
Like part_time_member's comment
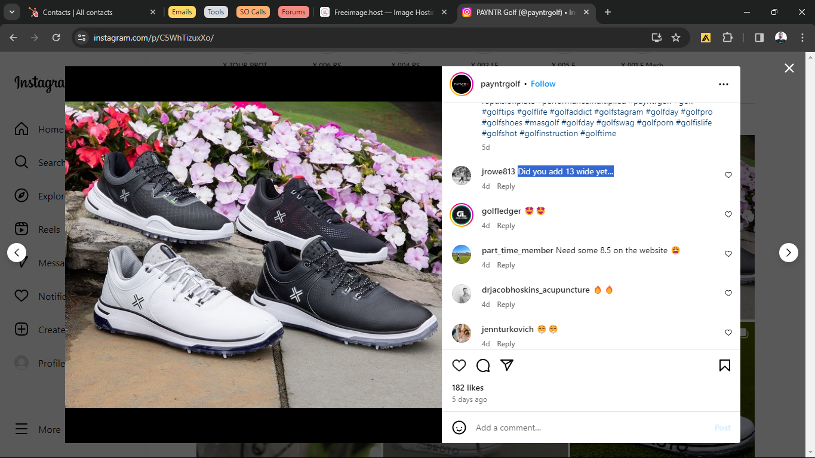pyautogui.click(x=728, y=254)
